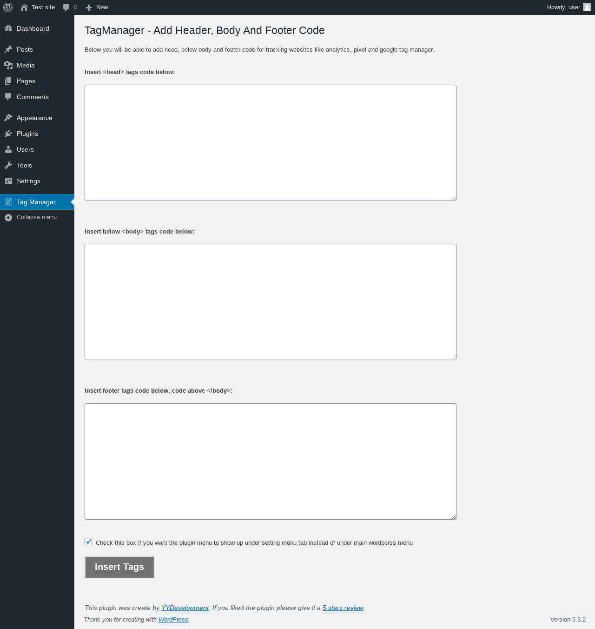595x629 pixels.
Task: Click the page heading TagManager title
Action: [205, 30]
